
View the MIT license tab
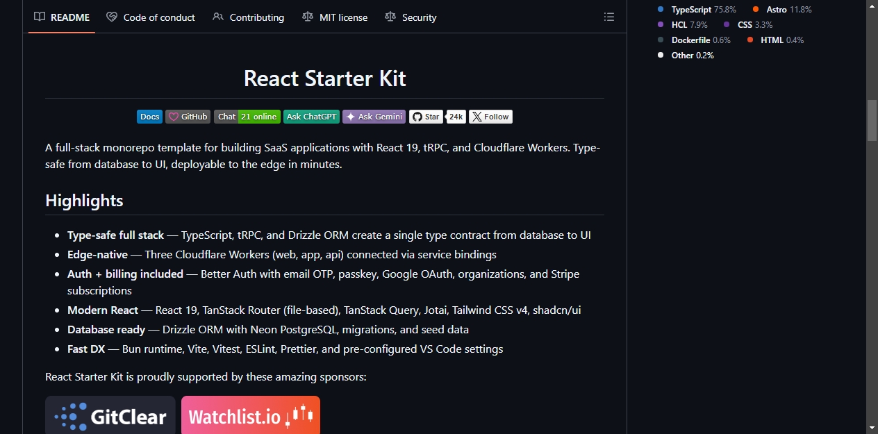[x=335, y=17]
